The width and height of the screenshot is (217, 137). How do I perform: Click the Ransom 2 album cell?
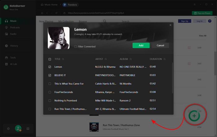125,101
